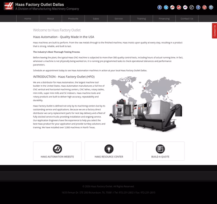The image size is (217, 204).
Task: Open the HAAS AUTOMATION WEBSITE link text
Action: pos(57,157)
